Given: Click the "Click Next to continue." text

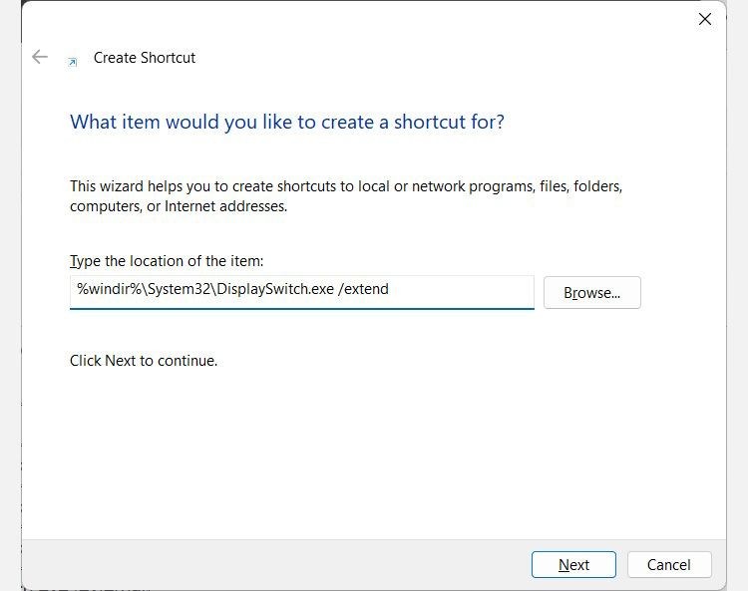Looking at the screenshot, I should click(x=143, y=361).
